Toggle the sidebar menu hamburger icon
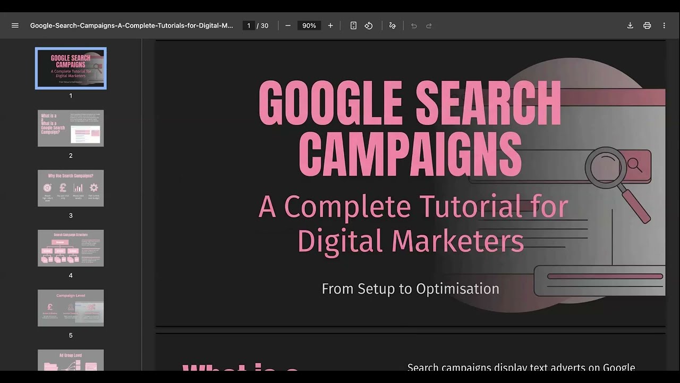680x383 pixels. [x=15, y=26]
